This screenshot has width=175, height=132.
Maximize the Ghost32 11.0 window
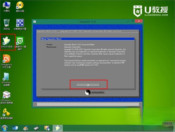pyautogui.click(x=133, y=21)
